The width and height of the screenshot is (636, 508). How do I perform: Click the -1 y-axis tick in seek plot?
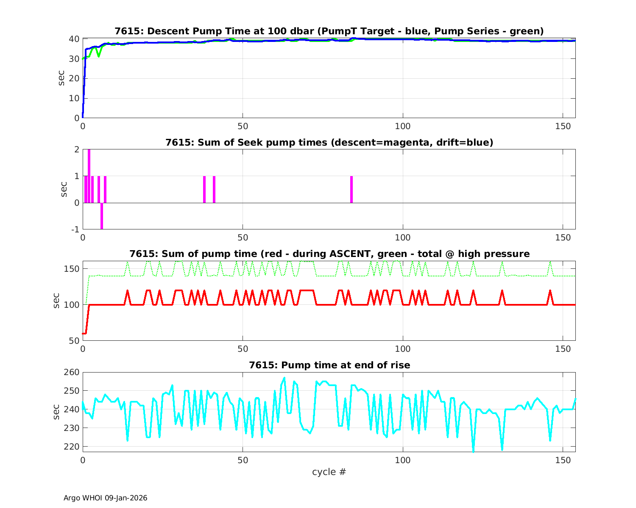(x=75, y=229)
